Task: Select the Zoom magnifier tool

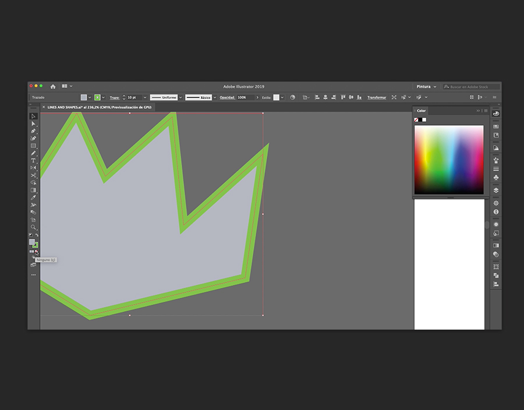Action: 33,227
